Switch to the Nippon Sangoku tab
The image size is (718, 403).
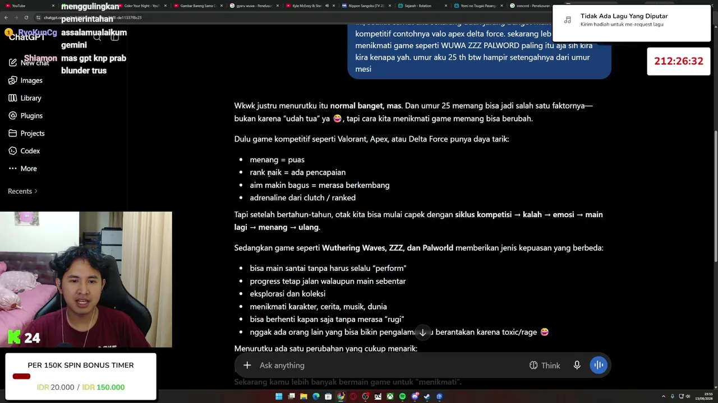point(367,6)
